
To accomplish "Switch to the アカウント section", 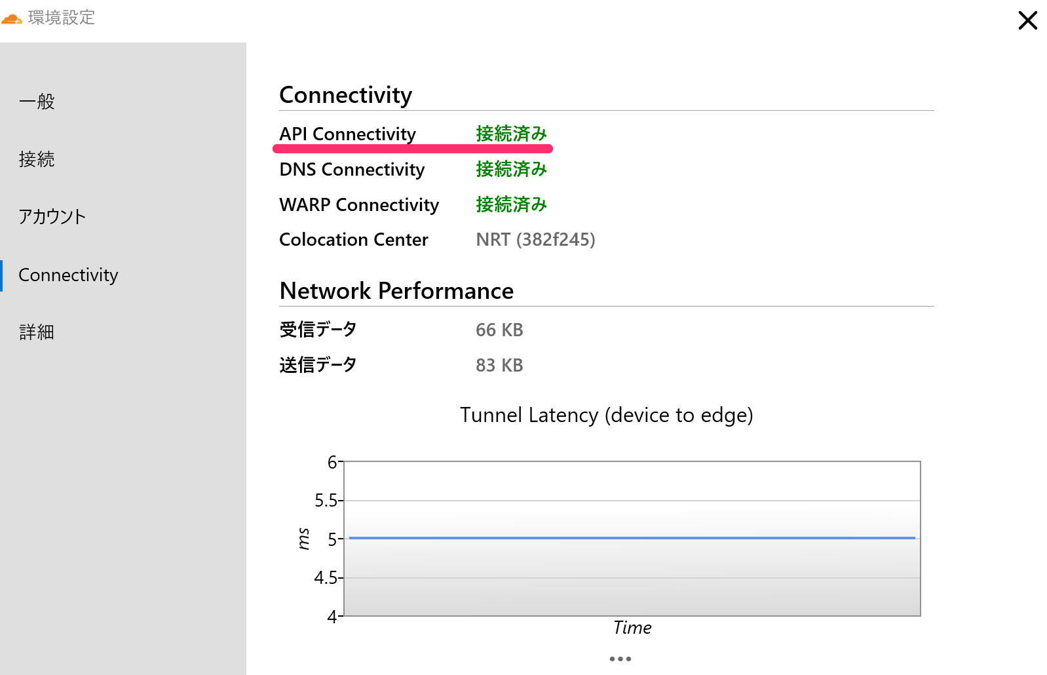I will (x=52, y=216).
